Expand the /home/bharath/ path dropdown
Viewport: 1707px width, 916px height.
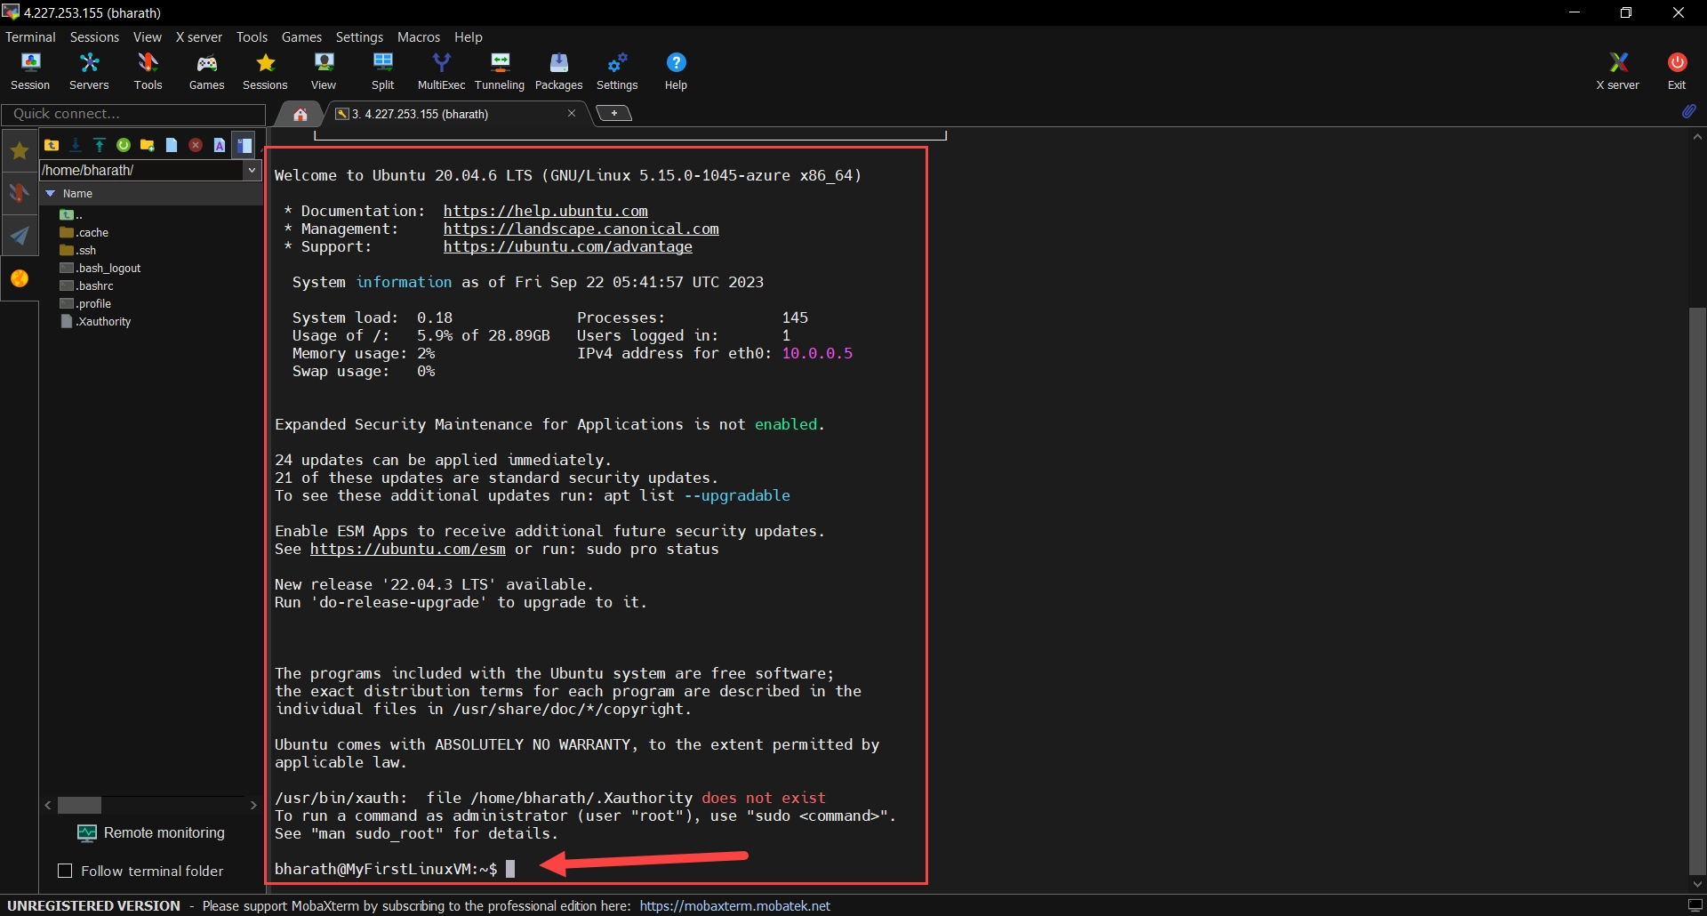click(252, 170)
